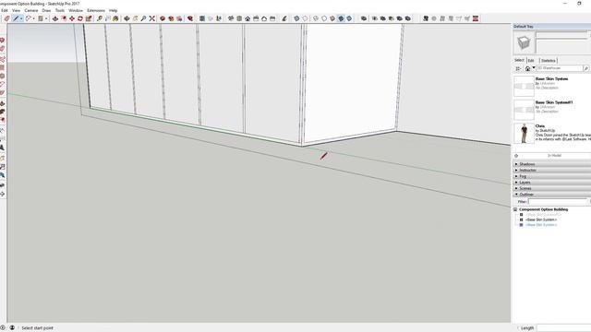Viewport: 591px width, 332px height.
Task: Click into the 3D Warehouse search field
Action: pos(560,68)
